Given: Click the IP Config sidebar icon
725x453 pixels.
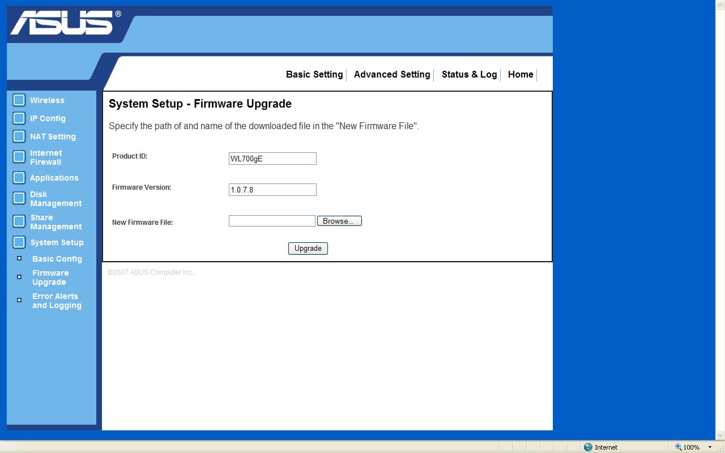Looking at the screenshot, I should point(19,118).
